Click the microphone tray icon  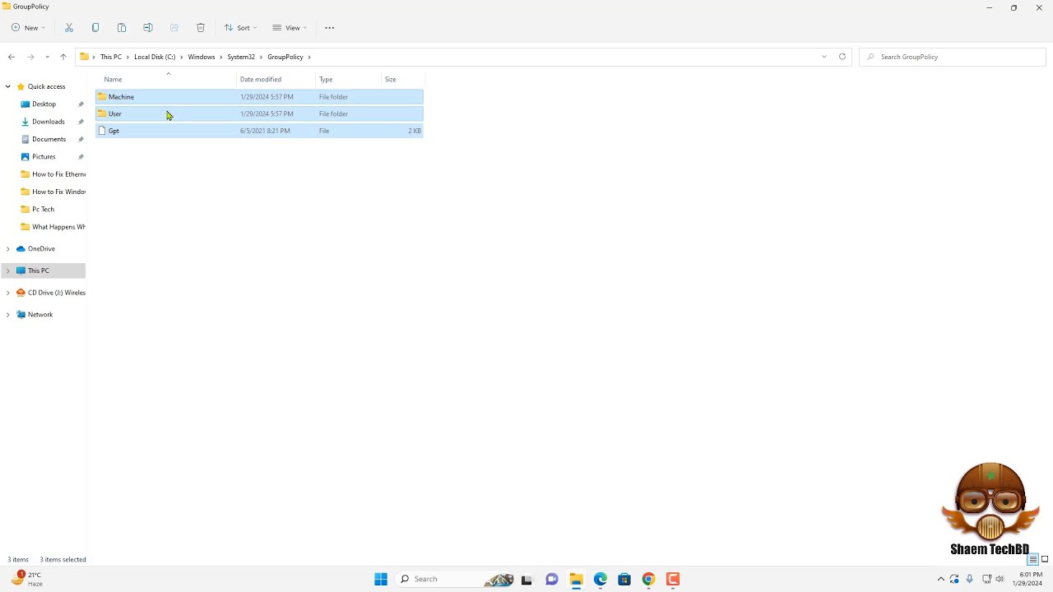pyautogui.click(x=970, y=579)
